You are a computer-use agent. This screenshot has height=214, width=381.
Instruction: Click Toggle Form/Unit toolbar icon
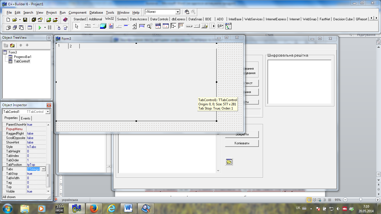pyautogui.click(x=21, y=28)
